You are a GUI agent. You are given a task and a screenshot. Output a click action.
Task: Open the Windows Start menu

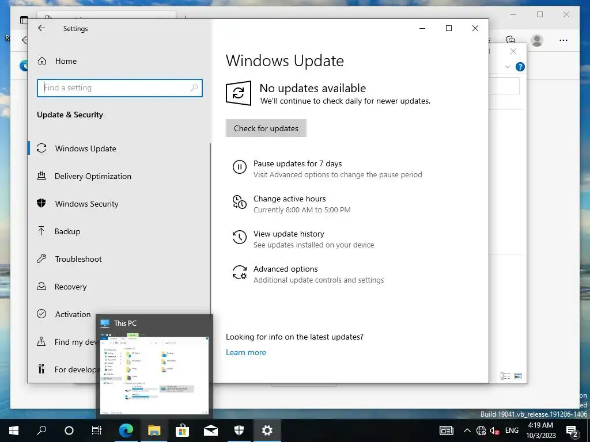click(14, 430)
